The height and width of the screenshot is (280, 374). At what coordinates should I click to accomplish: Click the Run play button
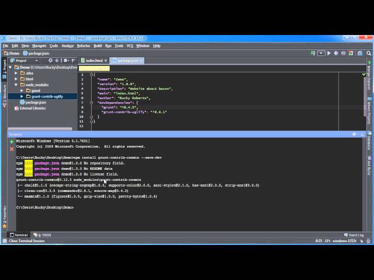329,53
